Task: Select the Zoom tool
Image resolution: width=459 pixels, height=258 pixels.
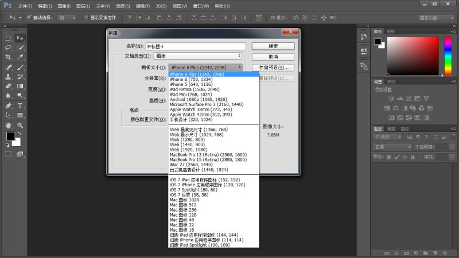Action: tap(20, 126)
